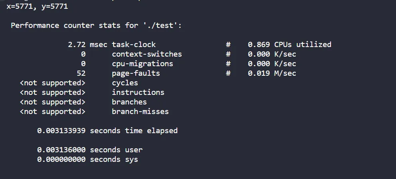Click '<not supported>' beside cycles
The height and width of the screenshot is (179, 396).
52,83
